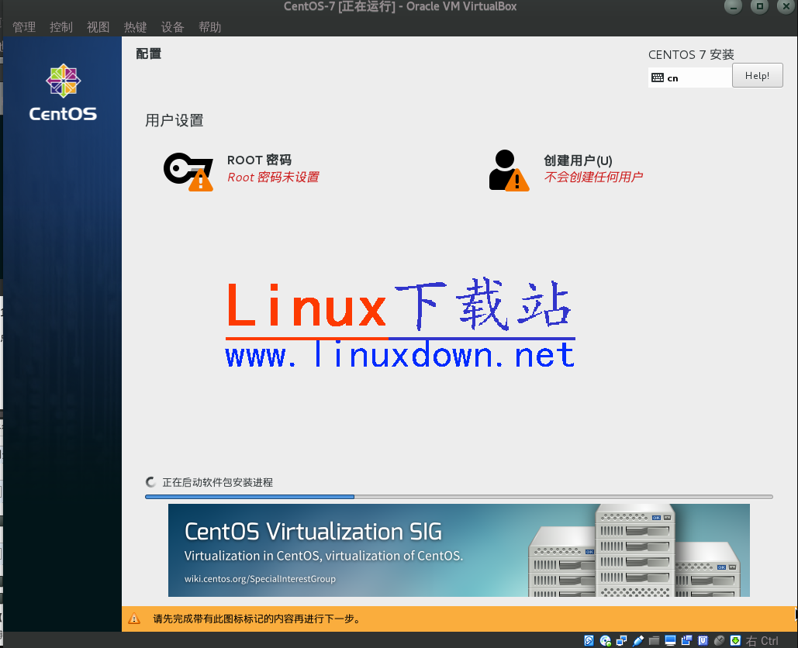Viewport: 798px width, 648px height.
Task: Click the CPU virtualization status icon
Action: click(x=703, y=641)
